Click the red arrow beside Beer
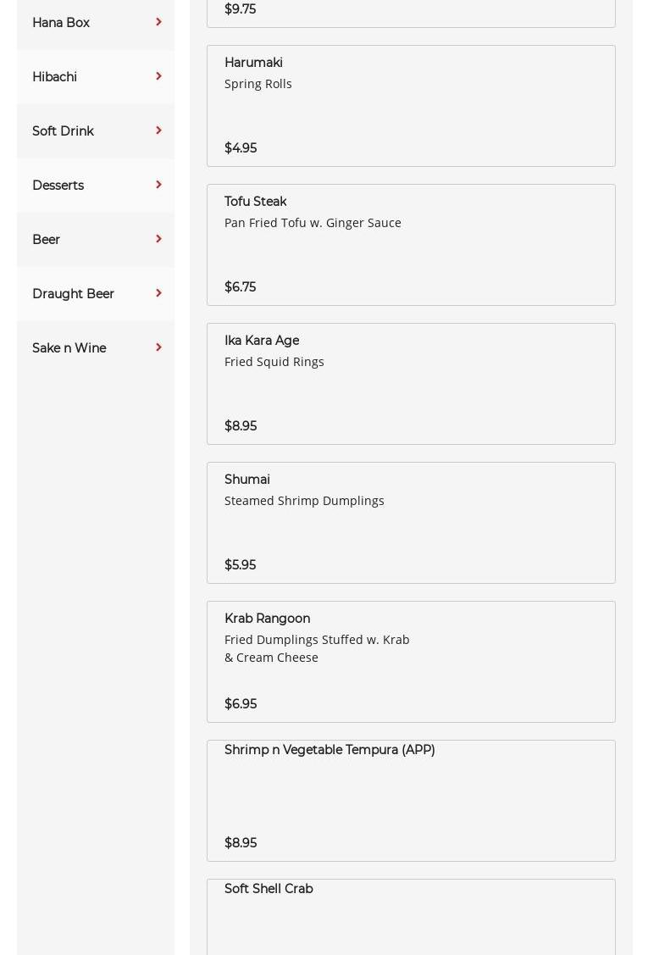The height and width of the screenshot is (955, 648). coord(158,239)
